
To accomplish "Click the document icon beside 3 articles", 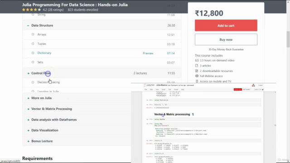I will [x=197, y=65].
